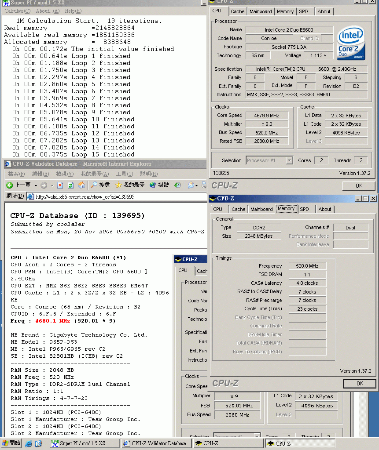
Task: Open the About...(A) menu in Super PI
Action: pos(48,11)
